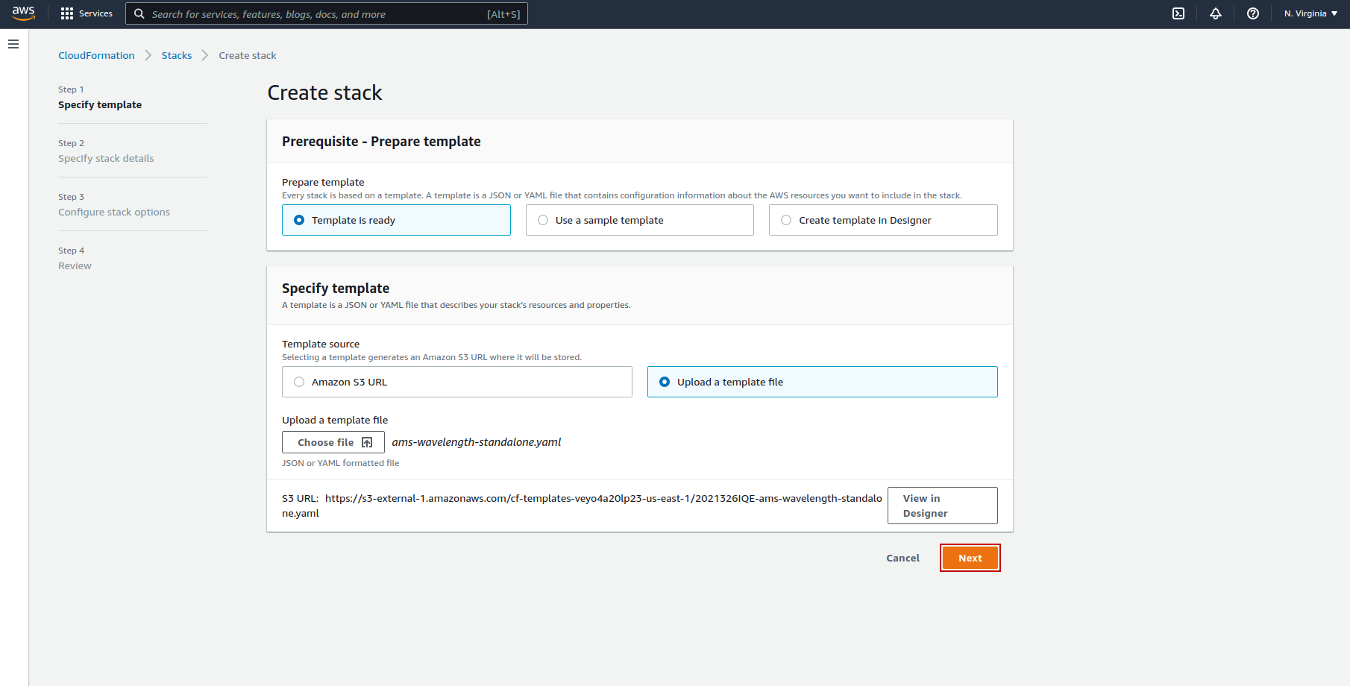Select the Template is ready option
Viewport: 1350px width, 686px height.
(x=396, y=220)
